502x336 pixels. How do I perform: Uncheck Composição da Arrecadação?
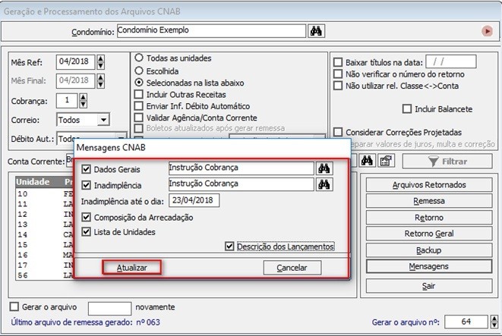coord(86,217)
